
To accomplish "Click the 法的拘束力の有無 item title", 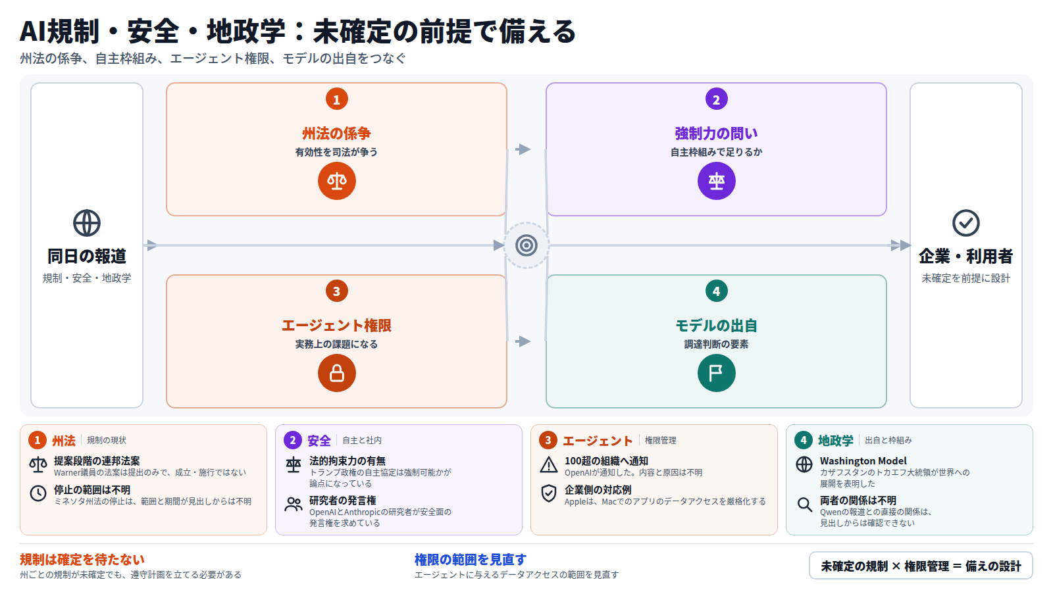I will 347,461.
